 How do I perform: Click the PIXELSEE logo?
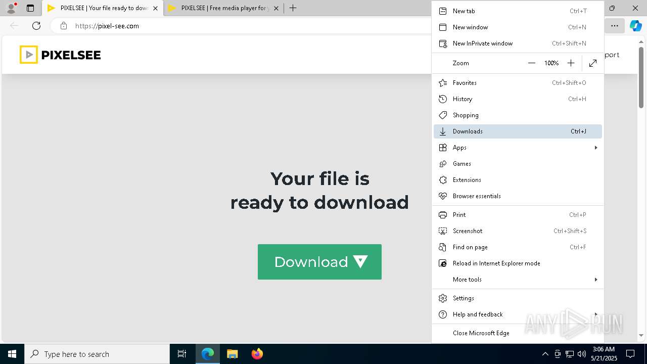60,55
